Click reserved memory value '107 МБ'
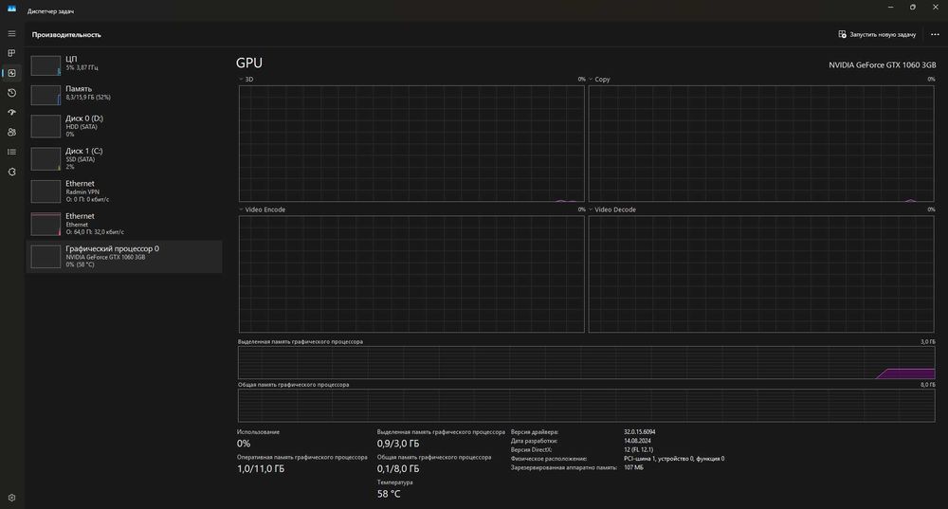The image size is (948, 509). point(633,467)
